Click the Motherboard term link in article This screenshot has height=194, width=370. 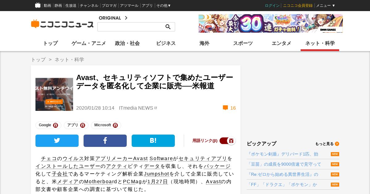101,182
